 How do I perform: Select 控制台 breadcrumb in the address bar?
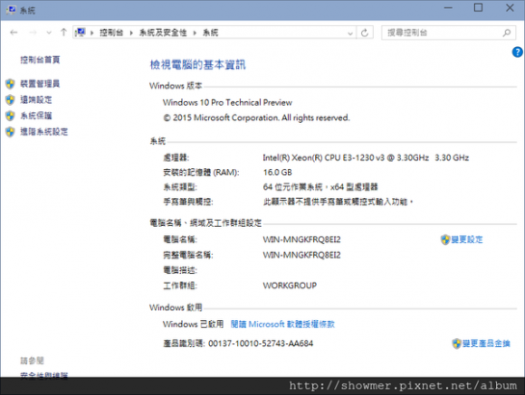(x=112, y=33)
